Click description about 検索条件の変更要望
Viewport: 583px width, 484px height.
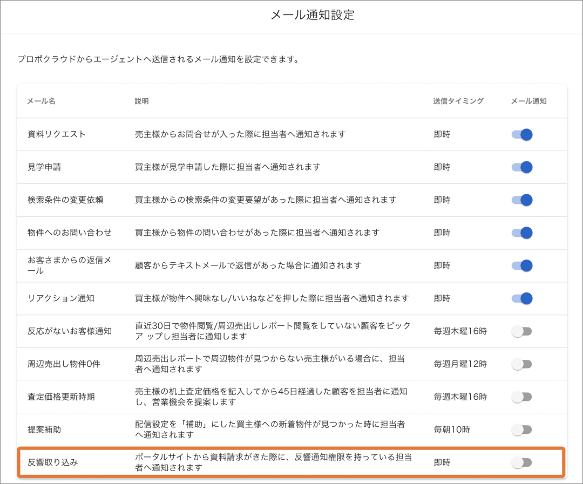266,200
